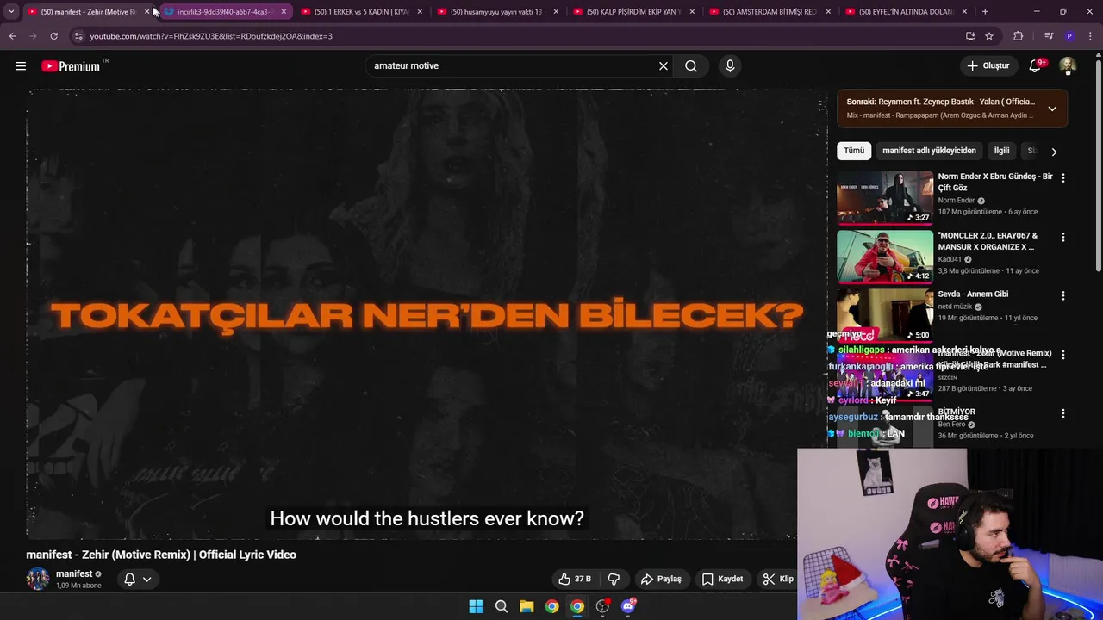Click the Kaydet save button

[x=722, y=579]
